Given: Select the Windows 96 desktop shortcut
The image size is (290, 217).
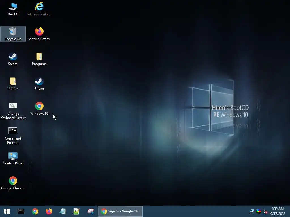Looking at the screenshot, I should [39, 109].
